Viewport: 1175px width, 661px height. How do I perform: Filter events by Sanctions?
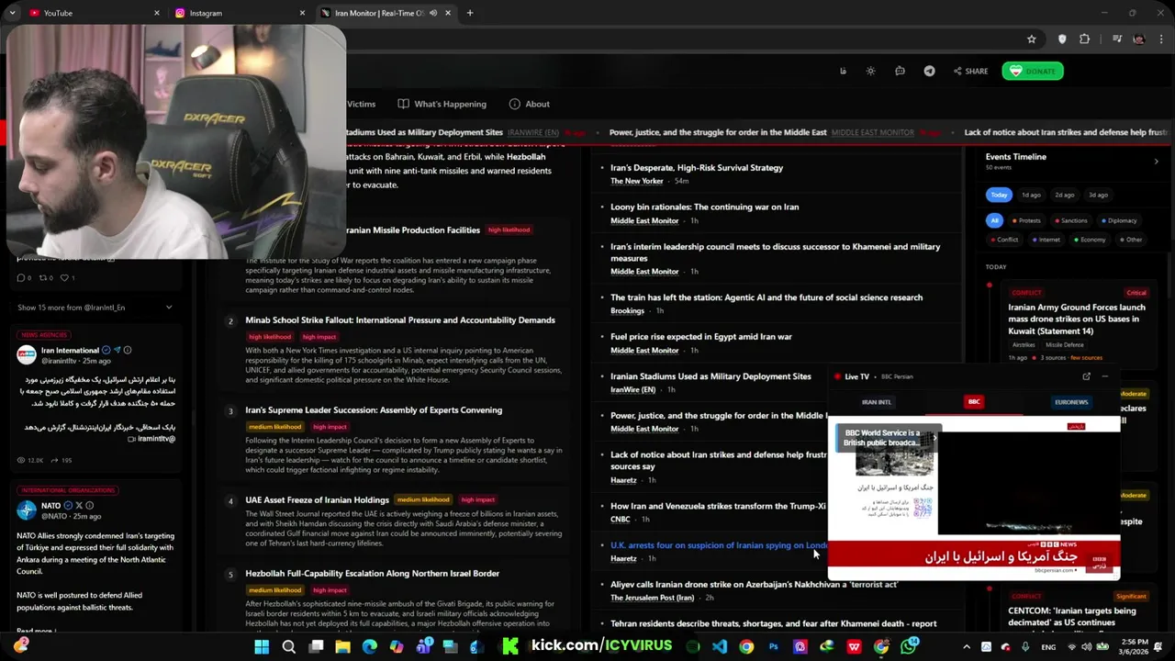click(1070, 220)
